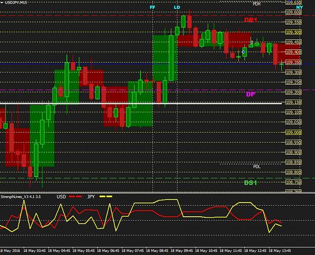Click the 18 May 06:45 time label
The height and width of the screenshot is (255, 315).
click(108, 251)
